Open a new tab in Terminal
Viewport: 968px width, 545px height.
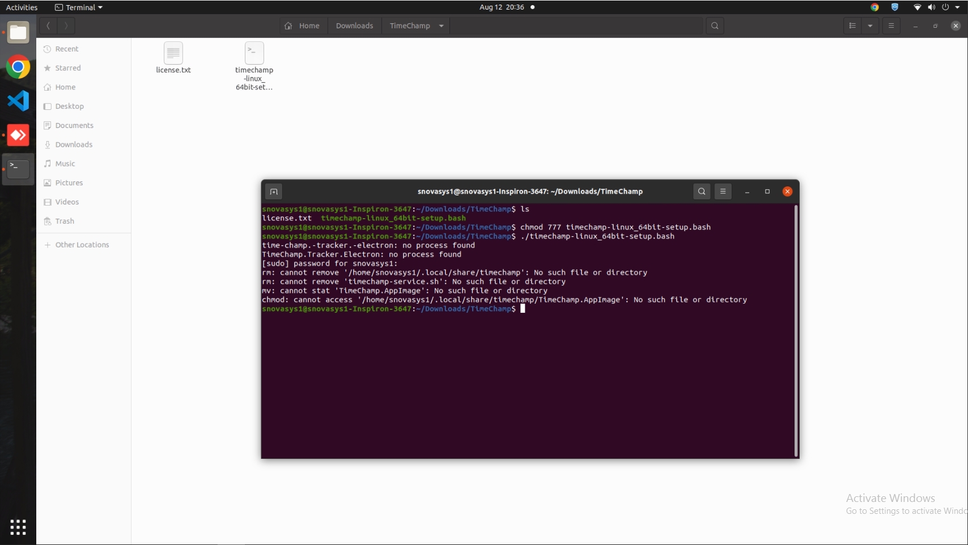274,191
